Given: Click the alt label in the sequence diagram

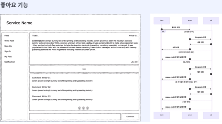Looking at the screenshot, I should (163, 32).
